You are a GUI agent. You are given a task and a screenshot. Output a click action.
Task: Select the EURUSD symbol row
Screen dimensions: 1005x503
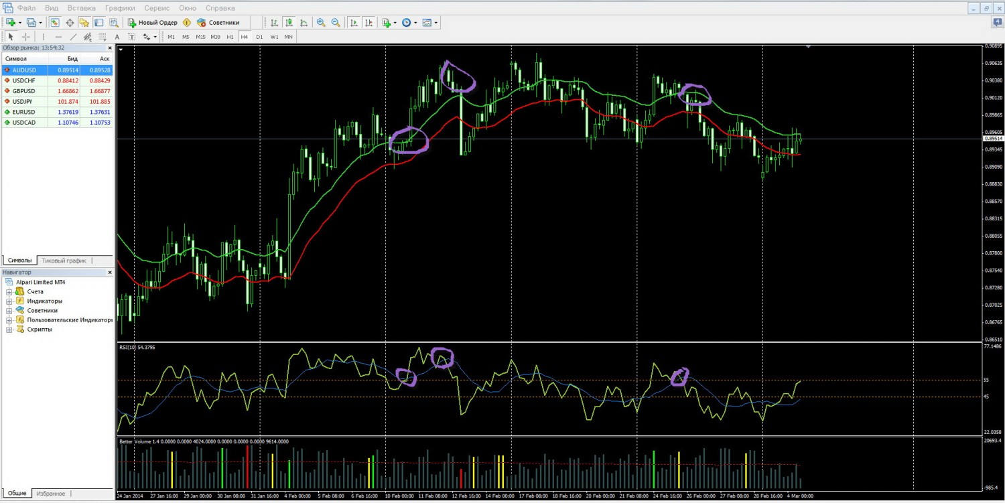[58, 112]
